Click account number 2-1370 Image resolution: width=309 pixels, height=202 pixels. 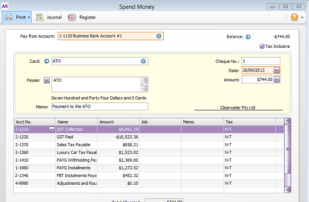[22, 145]
